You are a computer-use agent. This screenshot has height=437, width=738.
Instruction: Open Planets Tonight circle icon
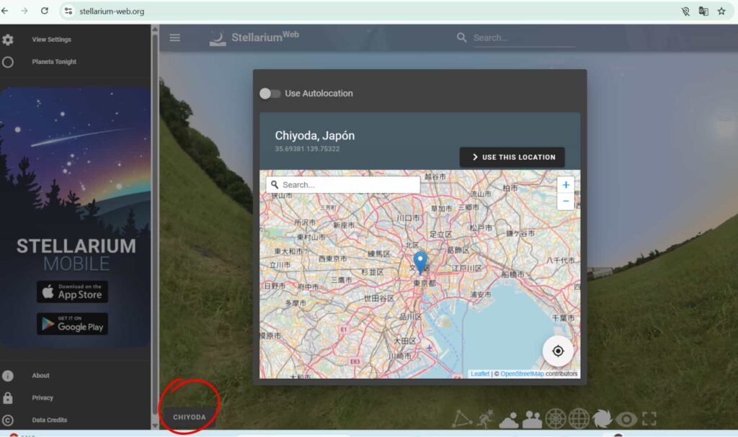[x=7, y=62]
